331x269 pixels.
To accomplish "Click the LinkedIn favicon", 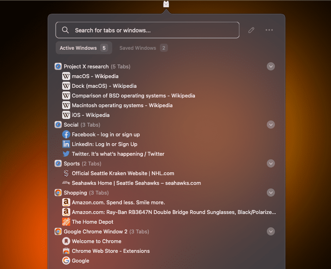I will 66,144.
